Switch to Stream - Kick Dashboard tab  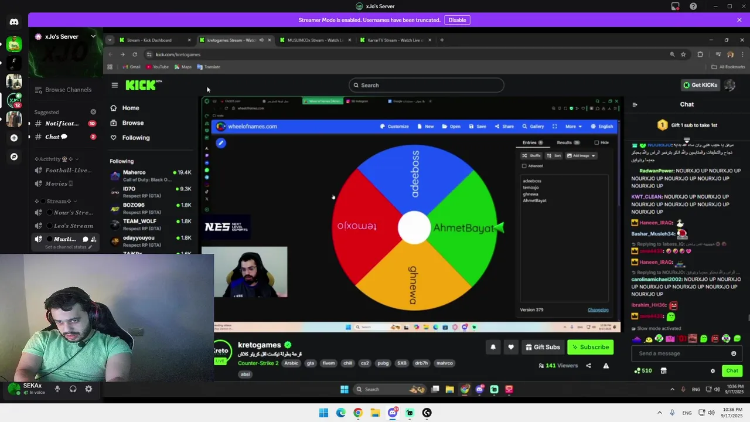tap(154, 40)
